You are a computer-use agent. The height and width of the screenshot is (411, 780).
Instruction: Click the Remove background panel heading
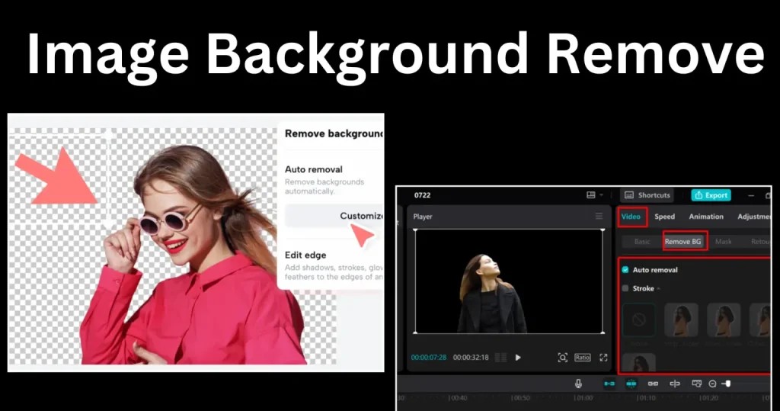point(334,133)
